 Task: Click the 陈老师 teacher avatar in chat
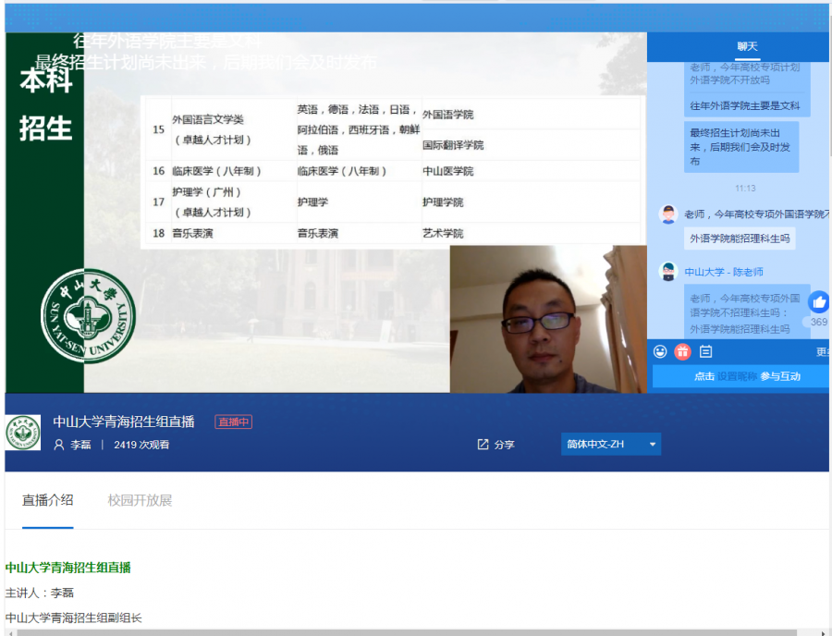click(x=668, y=272)
